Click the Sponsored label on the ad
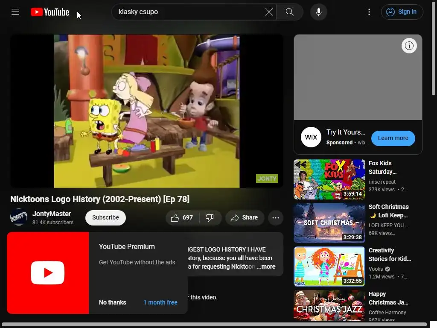This screenshot has height=328, width=437. click(x=339, y=143)
